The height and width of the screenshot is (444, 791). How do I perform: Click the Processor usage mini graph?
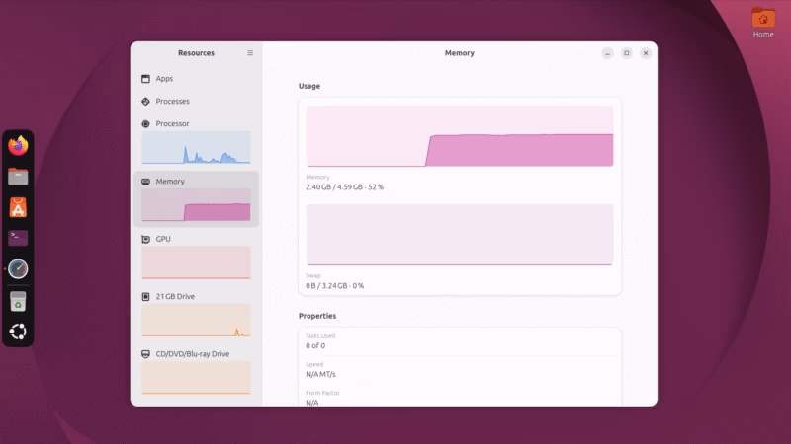point(196,148)
